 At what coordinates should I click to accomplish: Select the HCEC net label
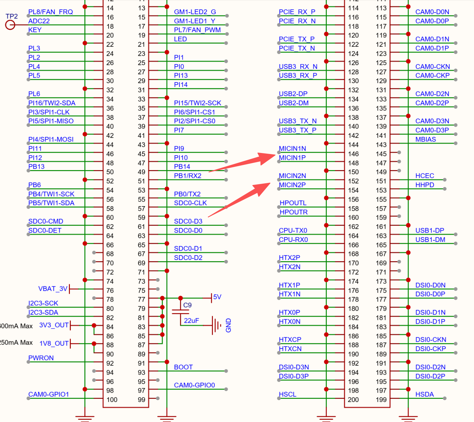425,176
